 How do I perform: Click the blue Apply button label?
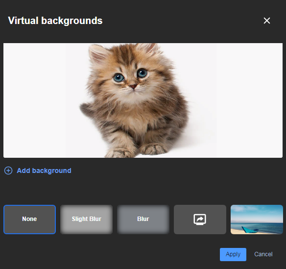tap(233, 254)
